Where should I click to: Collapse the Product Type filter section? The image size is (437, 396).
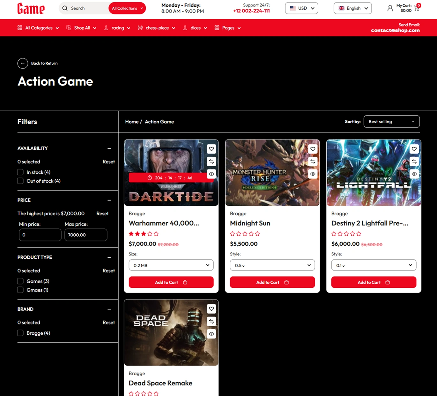[109, 257]
